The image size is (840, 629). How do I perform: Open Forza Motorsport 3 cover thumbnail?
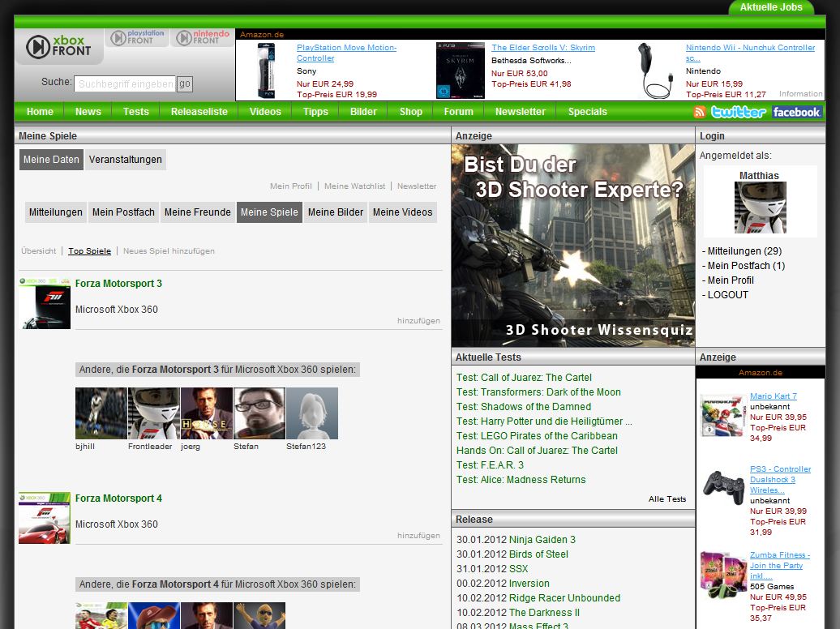[x=45, y=302]
